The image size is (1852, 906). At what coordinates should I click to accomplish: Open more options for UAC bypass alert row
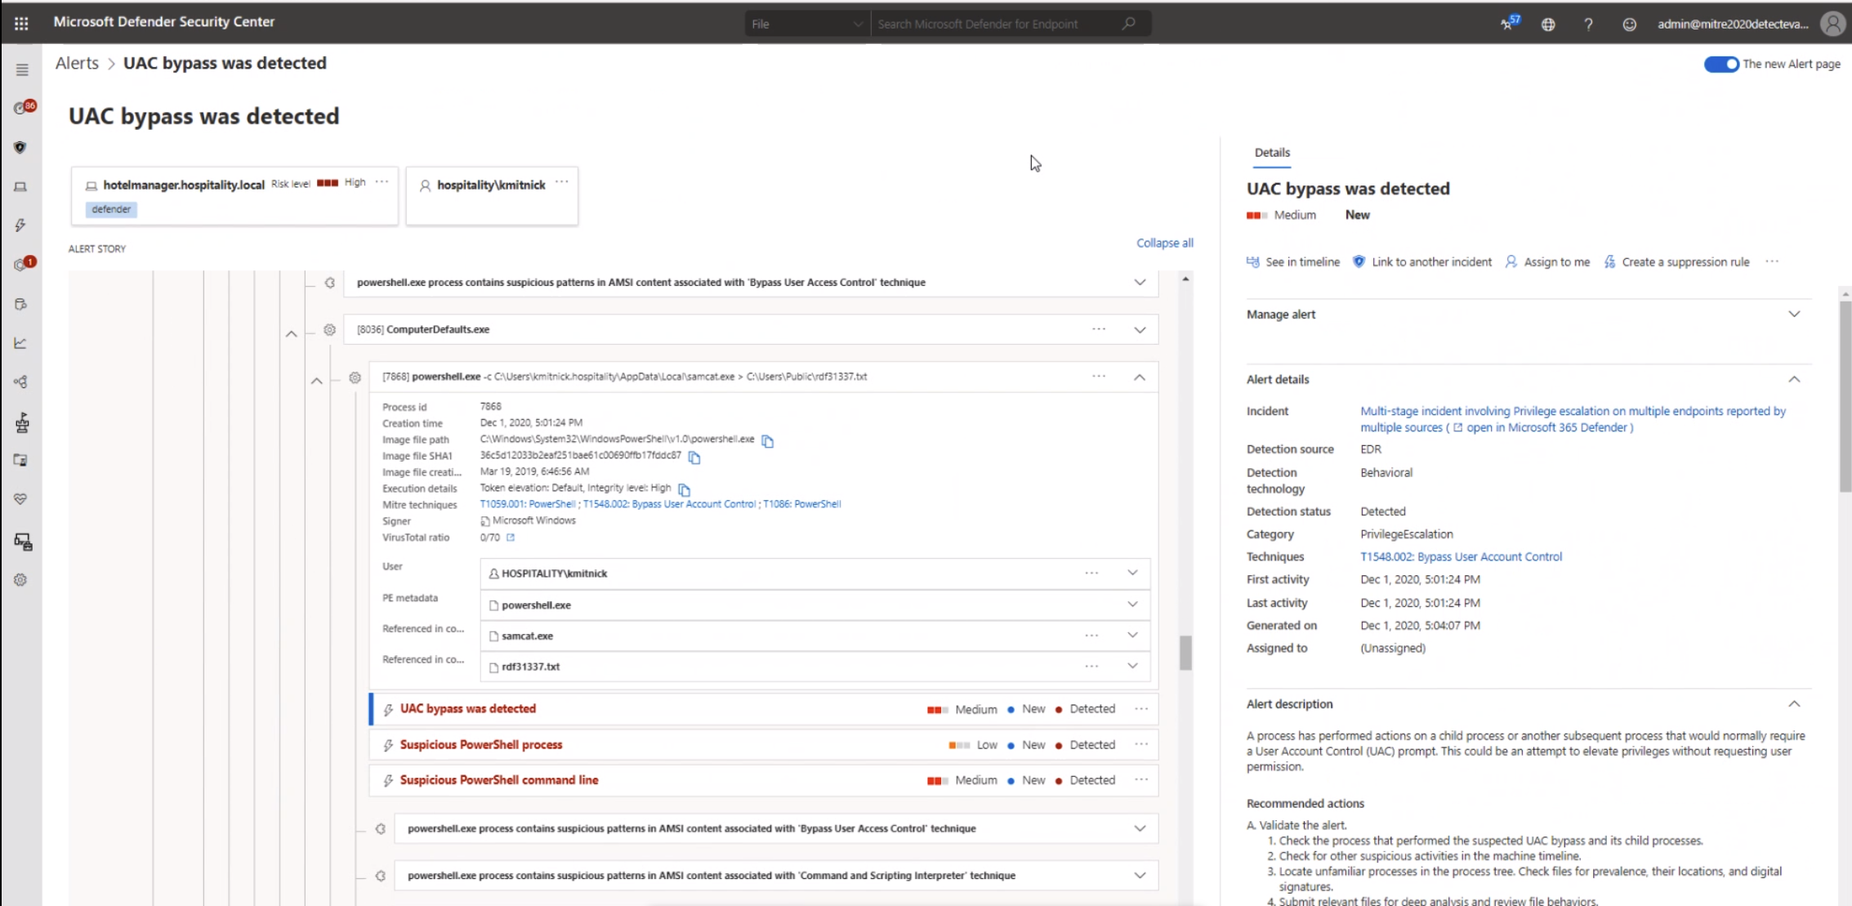(x=1141, y=709)
